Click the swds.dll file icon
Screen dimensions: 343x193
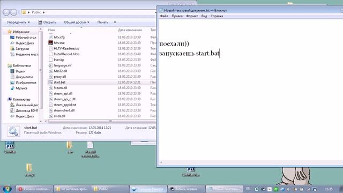pyautogui.click(x=50, y=116)
